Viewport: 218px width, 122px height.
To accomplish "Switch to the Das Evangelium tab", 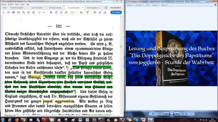I will tap(93, 8).
